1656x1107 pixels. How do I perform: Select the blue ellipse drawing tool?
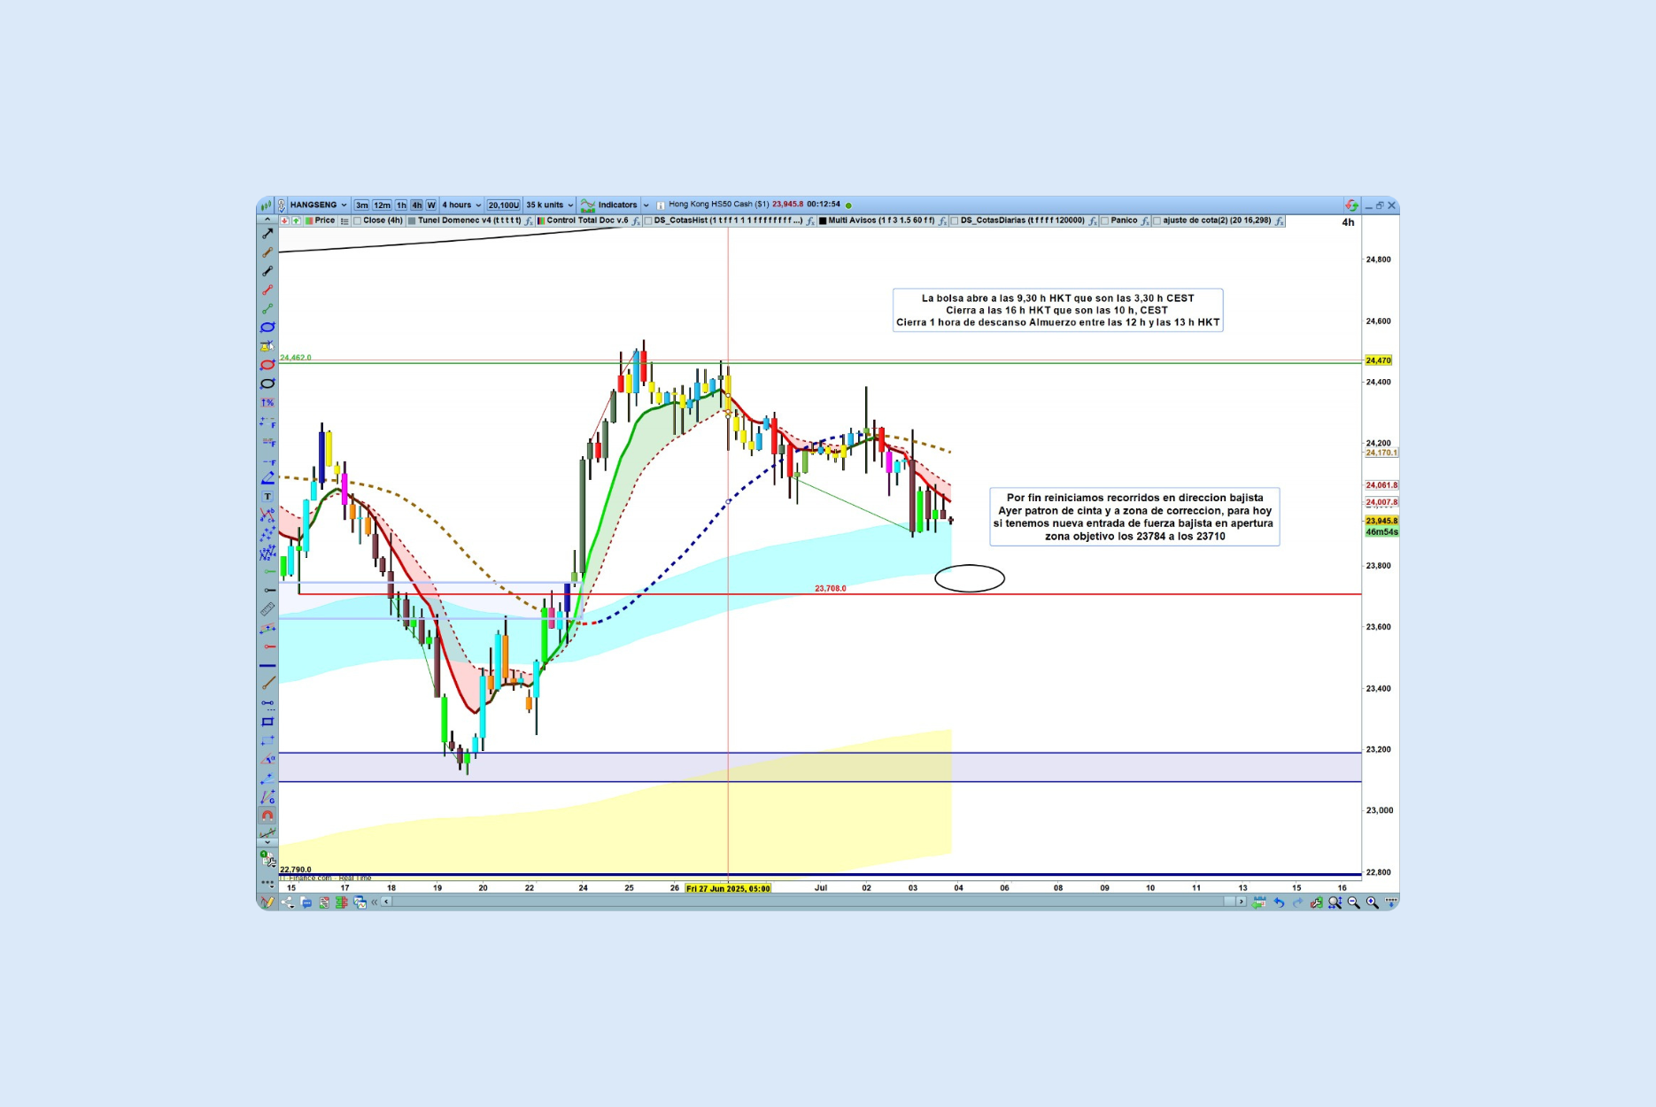pyautogui.click(x=267, y=328)
